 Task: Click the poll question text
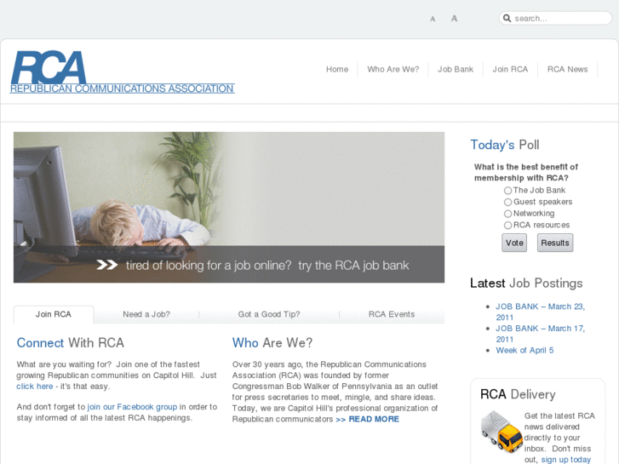click(526, 173)
